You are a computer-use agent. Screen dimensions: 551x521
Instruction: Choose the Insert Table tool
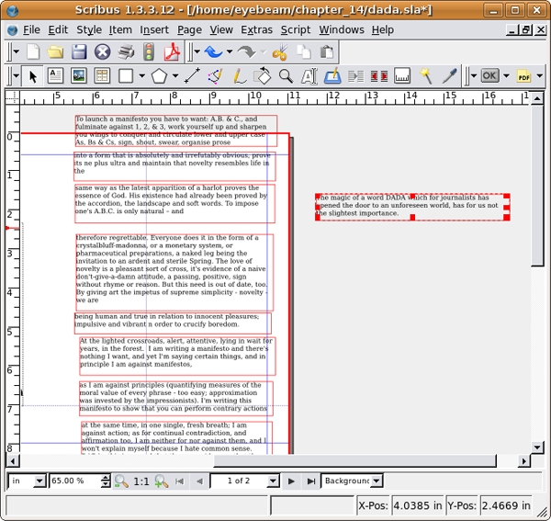(x=102, y=76)
